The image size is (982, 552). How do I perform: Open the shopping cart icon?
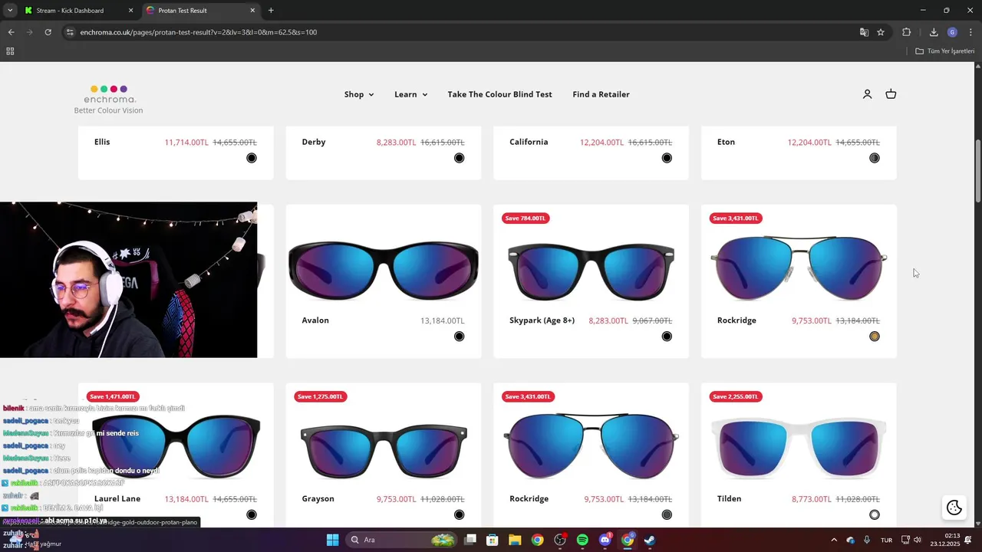pyautogui.click(x=891, y=94)
